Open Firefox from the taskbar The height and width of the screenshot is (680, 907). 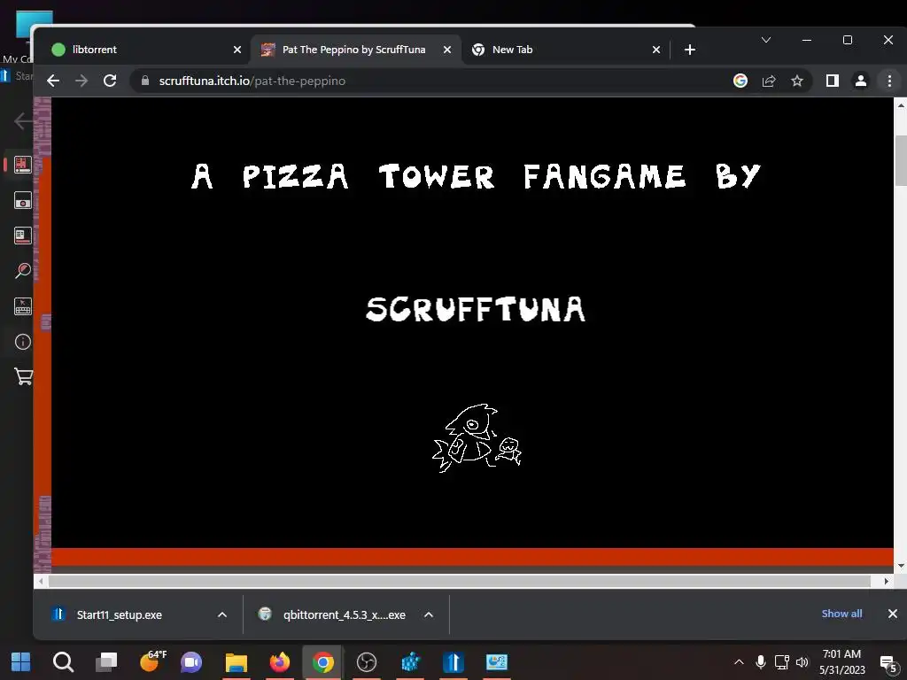(279, 662)
